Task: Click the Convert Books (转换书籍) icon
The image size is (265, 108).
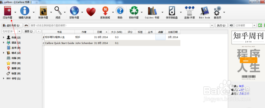Action: tap(43, 11)
